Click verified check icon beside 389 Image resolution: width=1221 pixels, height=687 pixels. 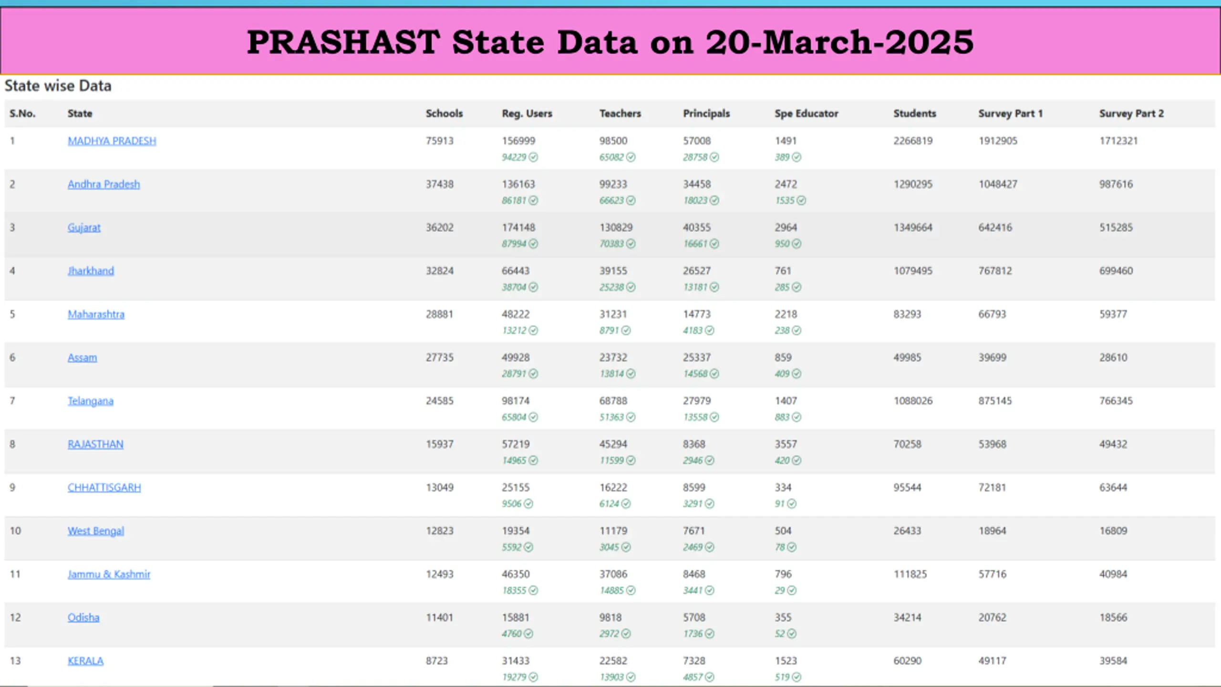pos(797,157)
